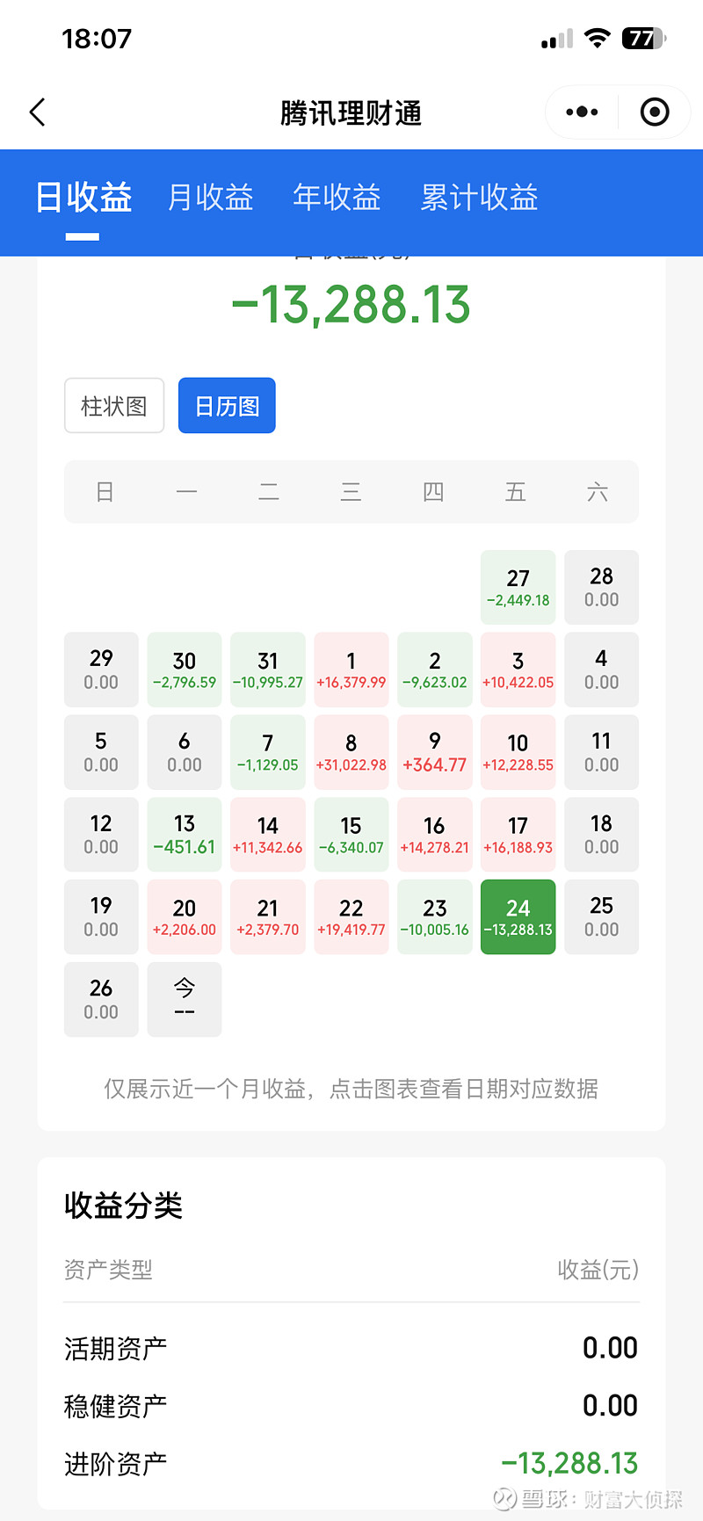Select the 柱状图 view button
This screenshot has width=703, height=1521.
pos(114,406)
